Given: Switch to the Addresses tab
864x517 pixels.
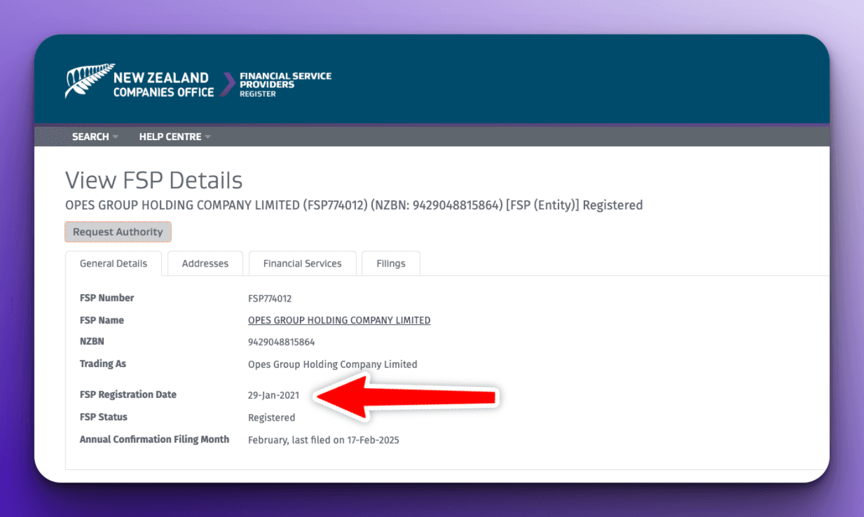Looking at the screenshot, I should click(x=205, y=263).
